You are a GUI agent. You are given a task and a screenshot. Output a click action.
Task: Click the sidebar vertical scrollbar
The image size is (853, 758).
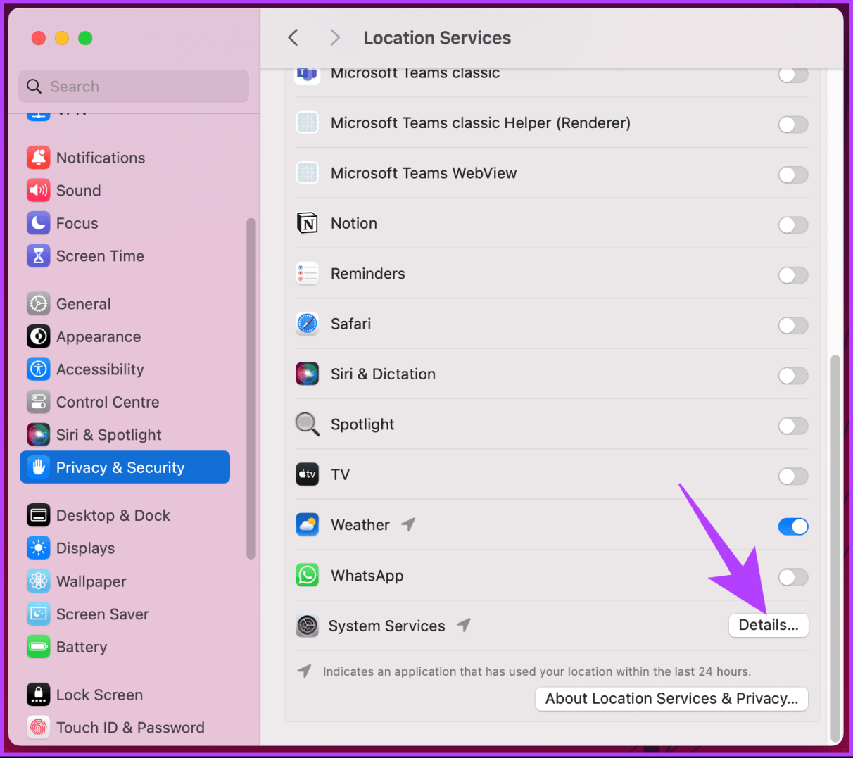[251, 389]
